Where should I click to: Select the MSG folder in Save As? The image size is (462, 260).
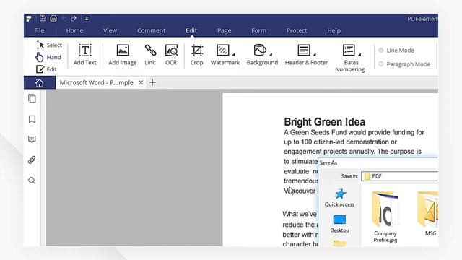click(428, 214)
